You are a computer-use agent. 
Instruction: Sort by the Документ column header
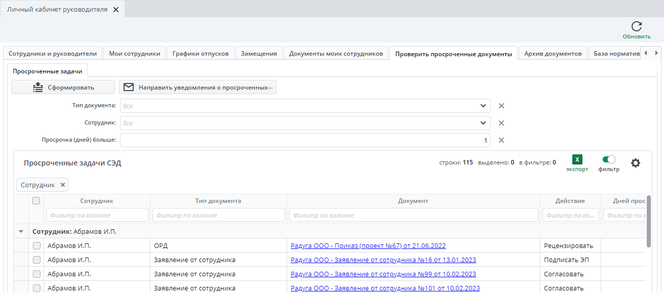click(413, 201)
